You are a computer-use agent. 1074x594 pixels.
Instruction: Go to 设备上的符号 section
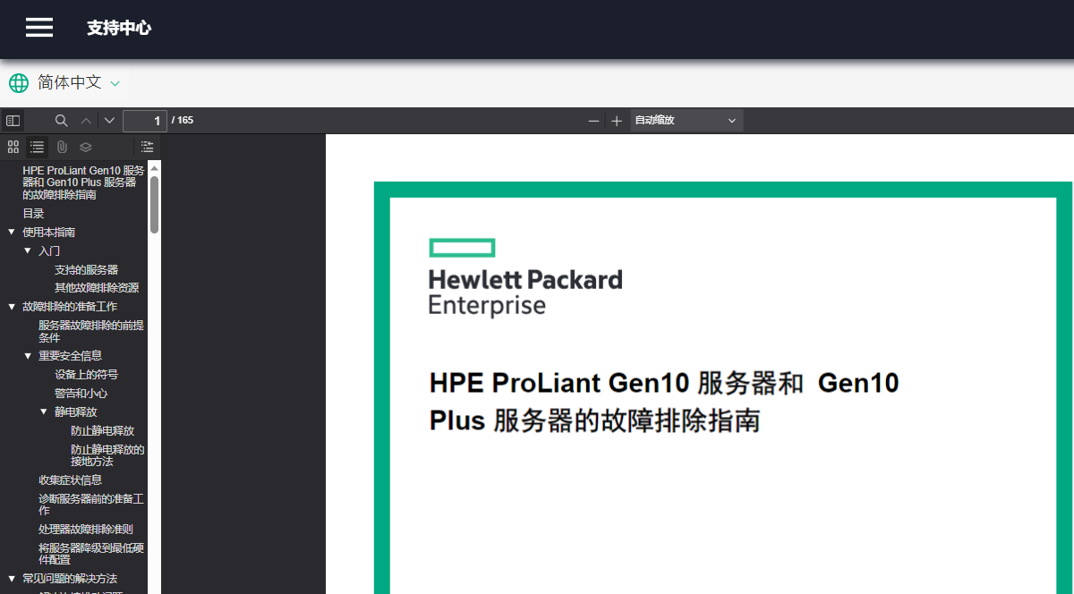click(x=86, y=375)
